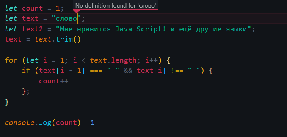Click the console.log call
Viewport: 287px width, 137px height.
(x=43, y=123)
